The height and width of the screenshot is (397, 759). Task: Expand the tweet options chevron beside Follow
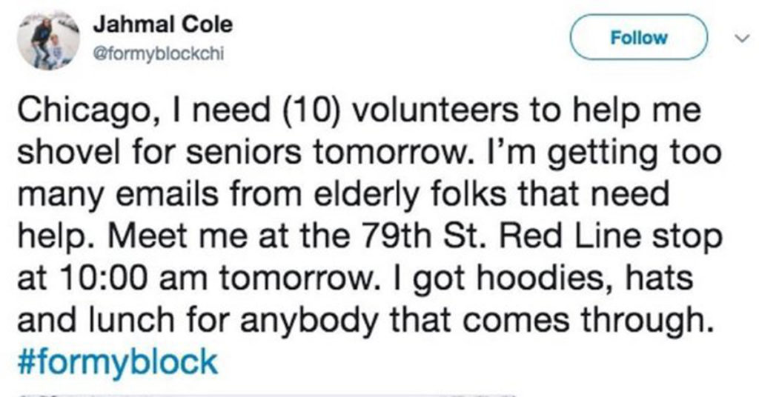point(741,38)
